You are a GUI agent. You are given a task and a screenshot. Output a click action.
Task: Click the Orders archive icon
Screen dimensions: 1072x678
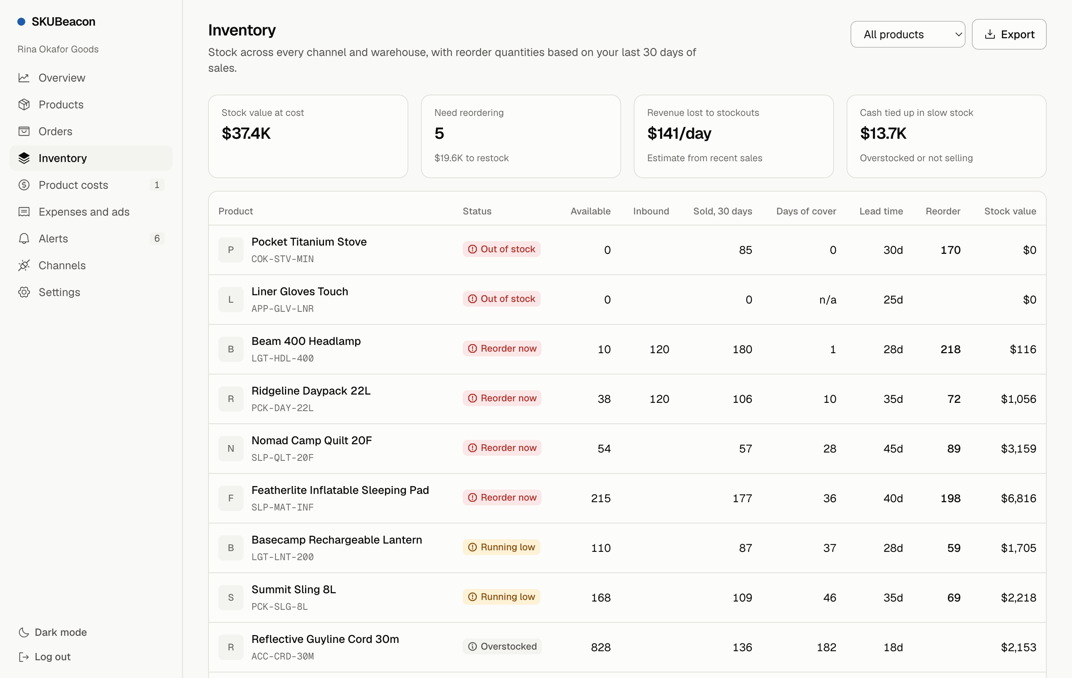click(x=24, y=131)
